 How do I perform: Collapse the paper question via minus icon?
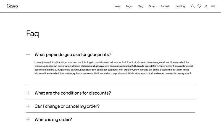point(28,54)
